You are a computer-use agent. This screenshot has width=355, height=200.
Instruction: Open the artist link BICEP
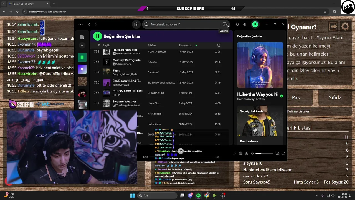(x=116, y=95)
